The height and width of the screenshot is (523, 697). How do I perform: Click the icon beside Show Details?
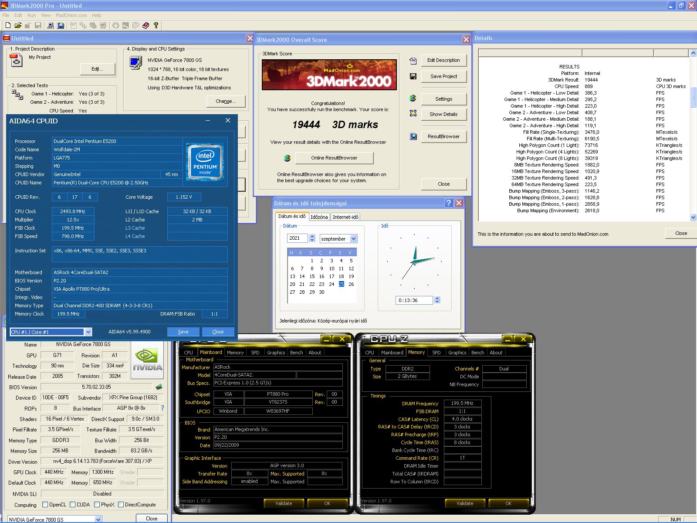[x=413, y=113]
